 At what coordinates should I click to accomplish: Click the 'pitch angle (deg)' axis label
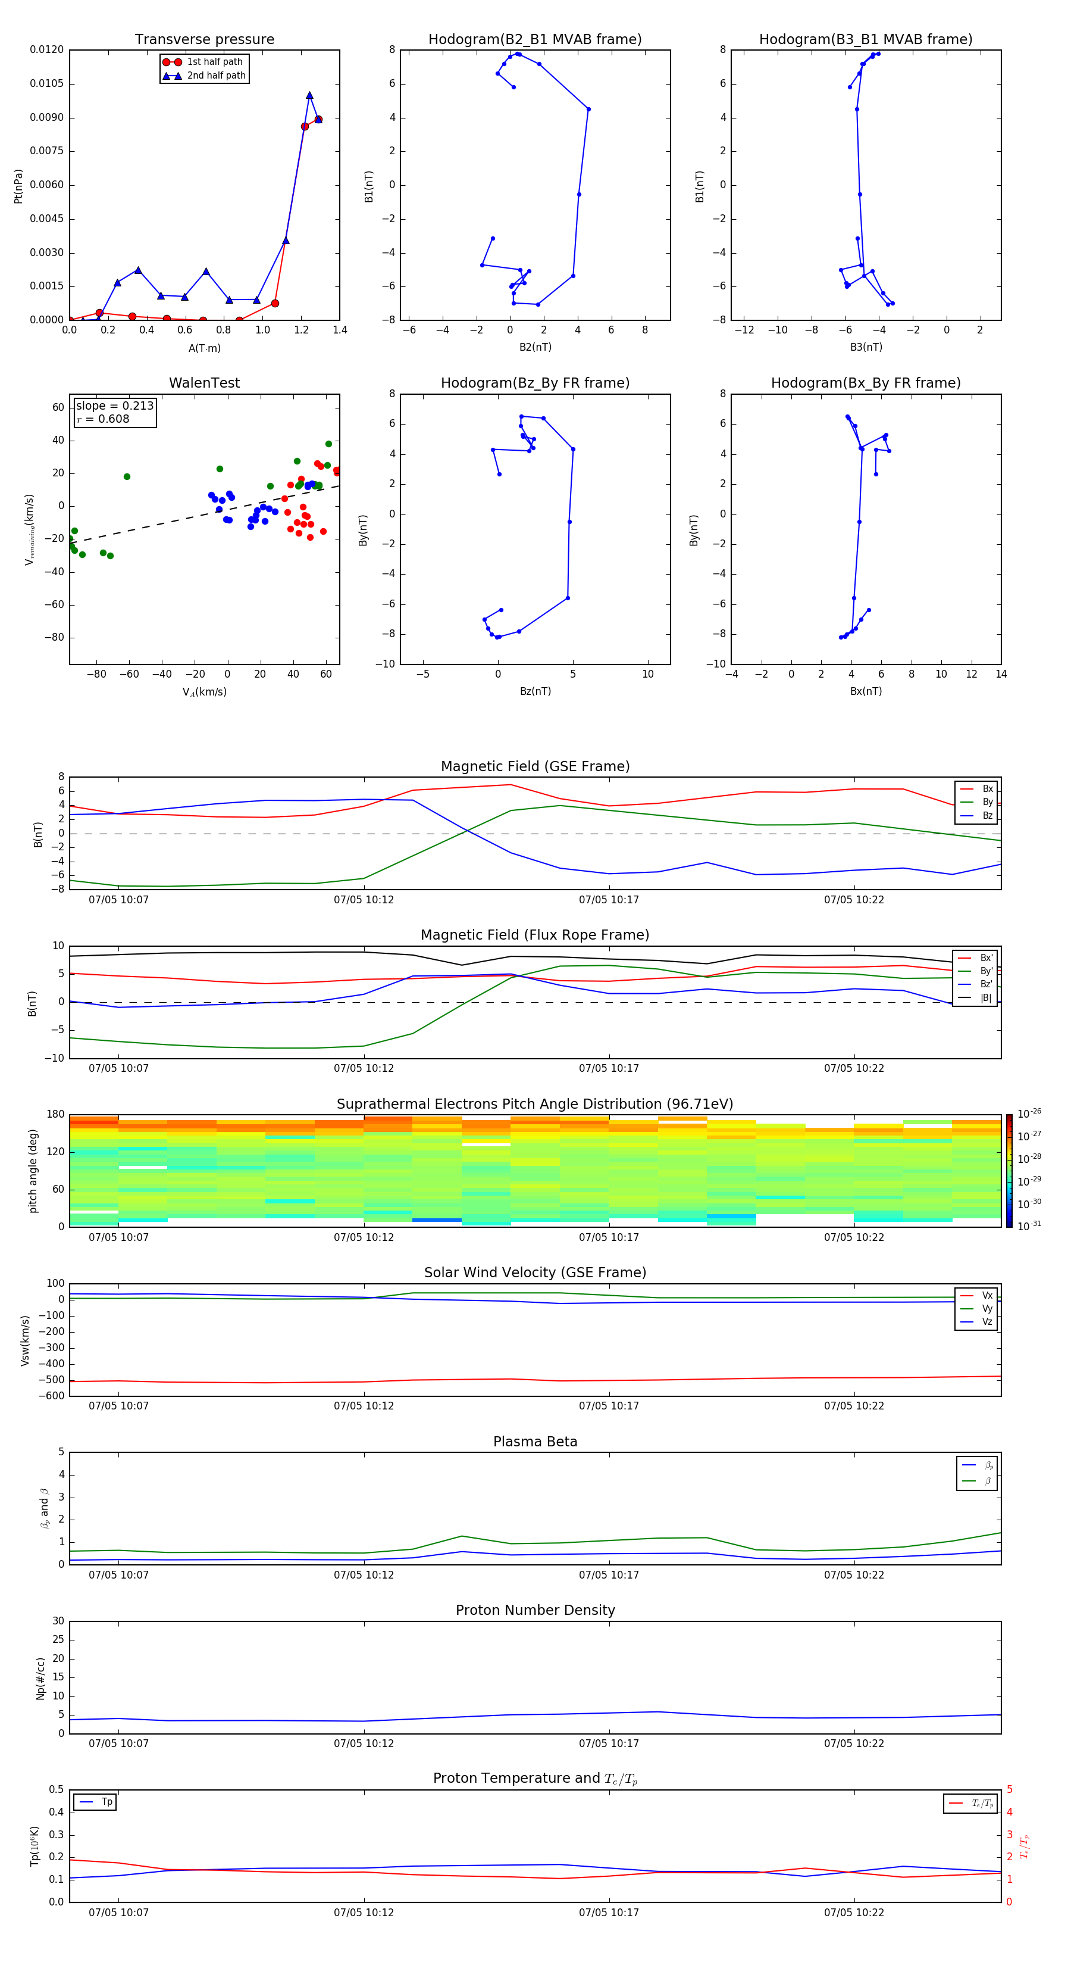[x=33, y=1171]
